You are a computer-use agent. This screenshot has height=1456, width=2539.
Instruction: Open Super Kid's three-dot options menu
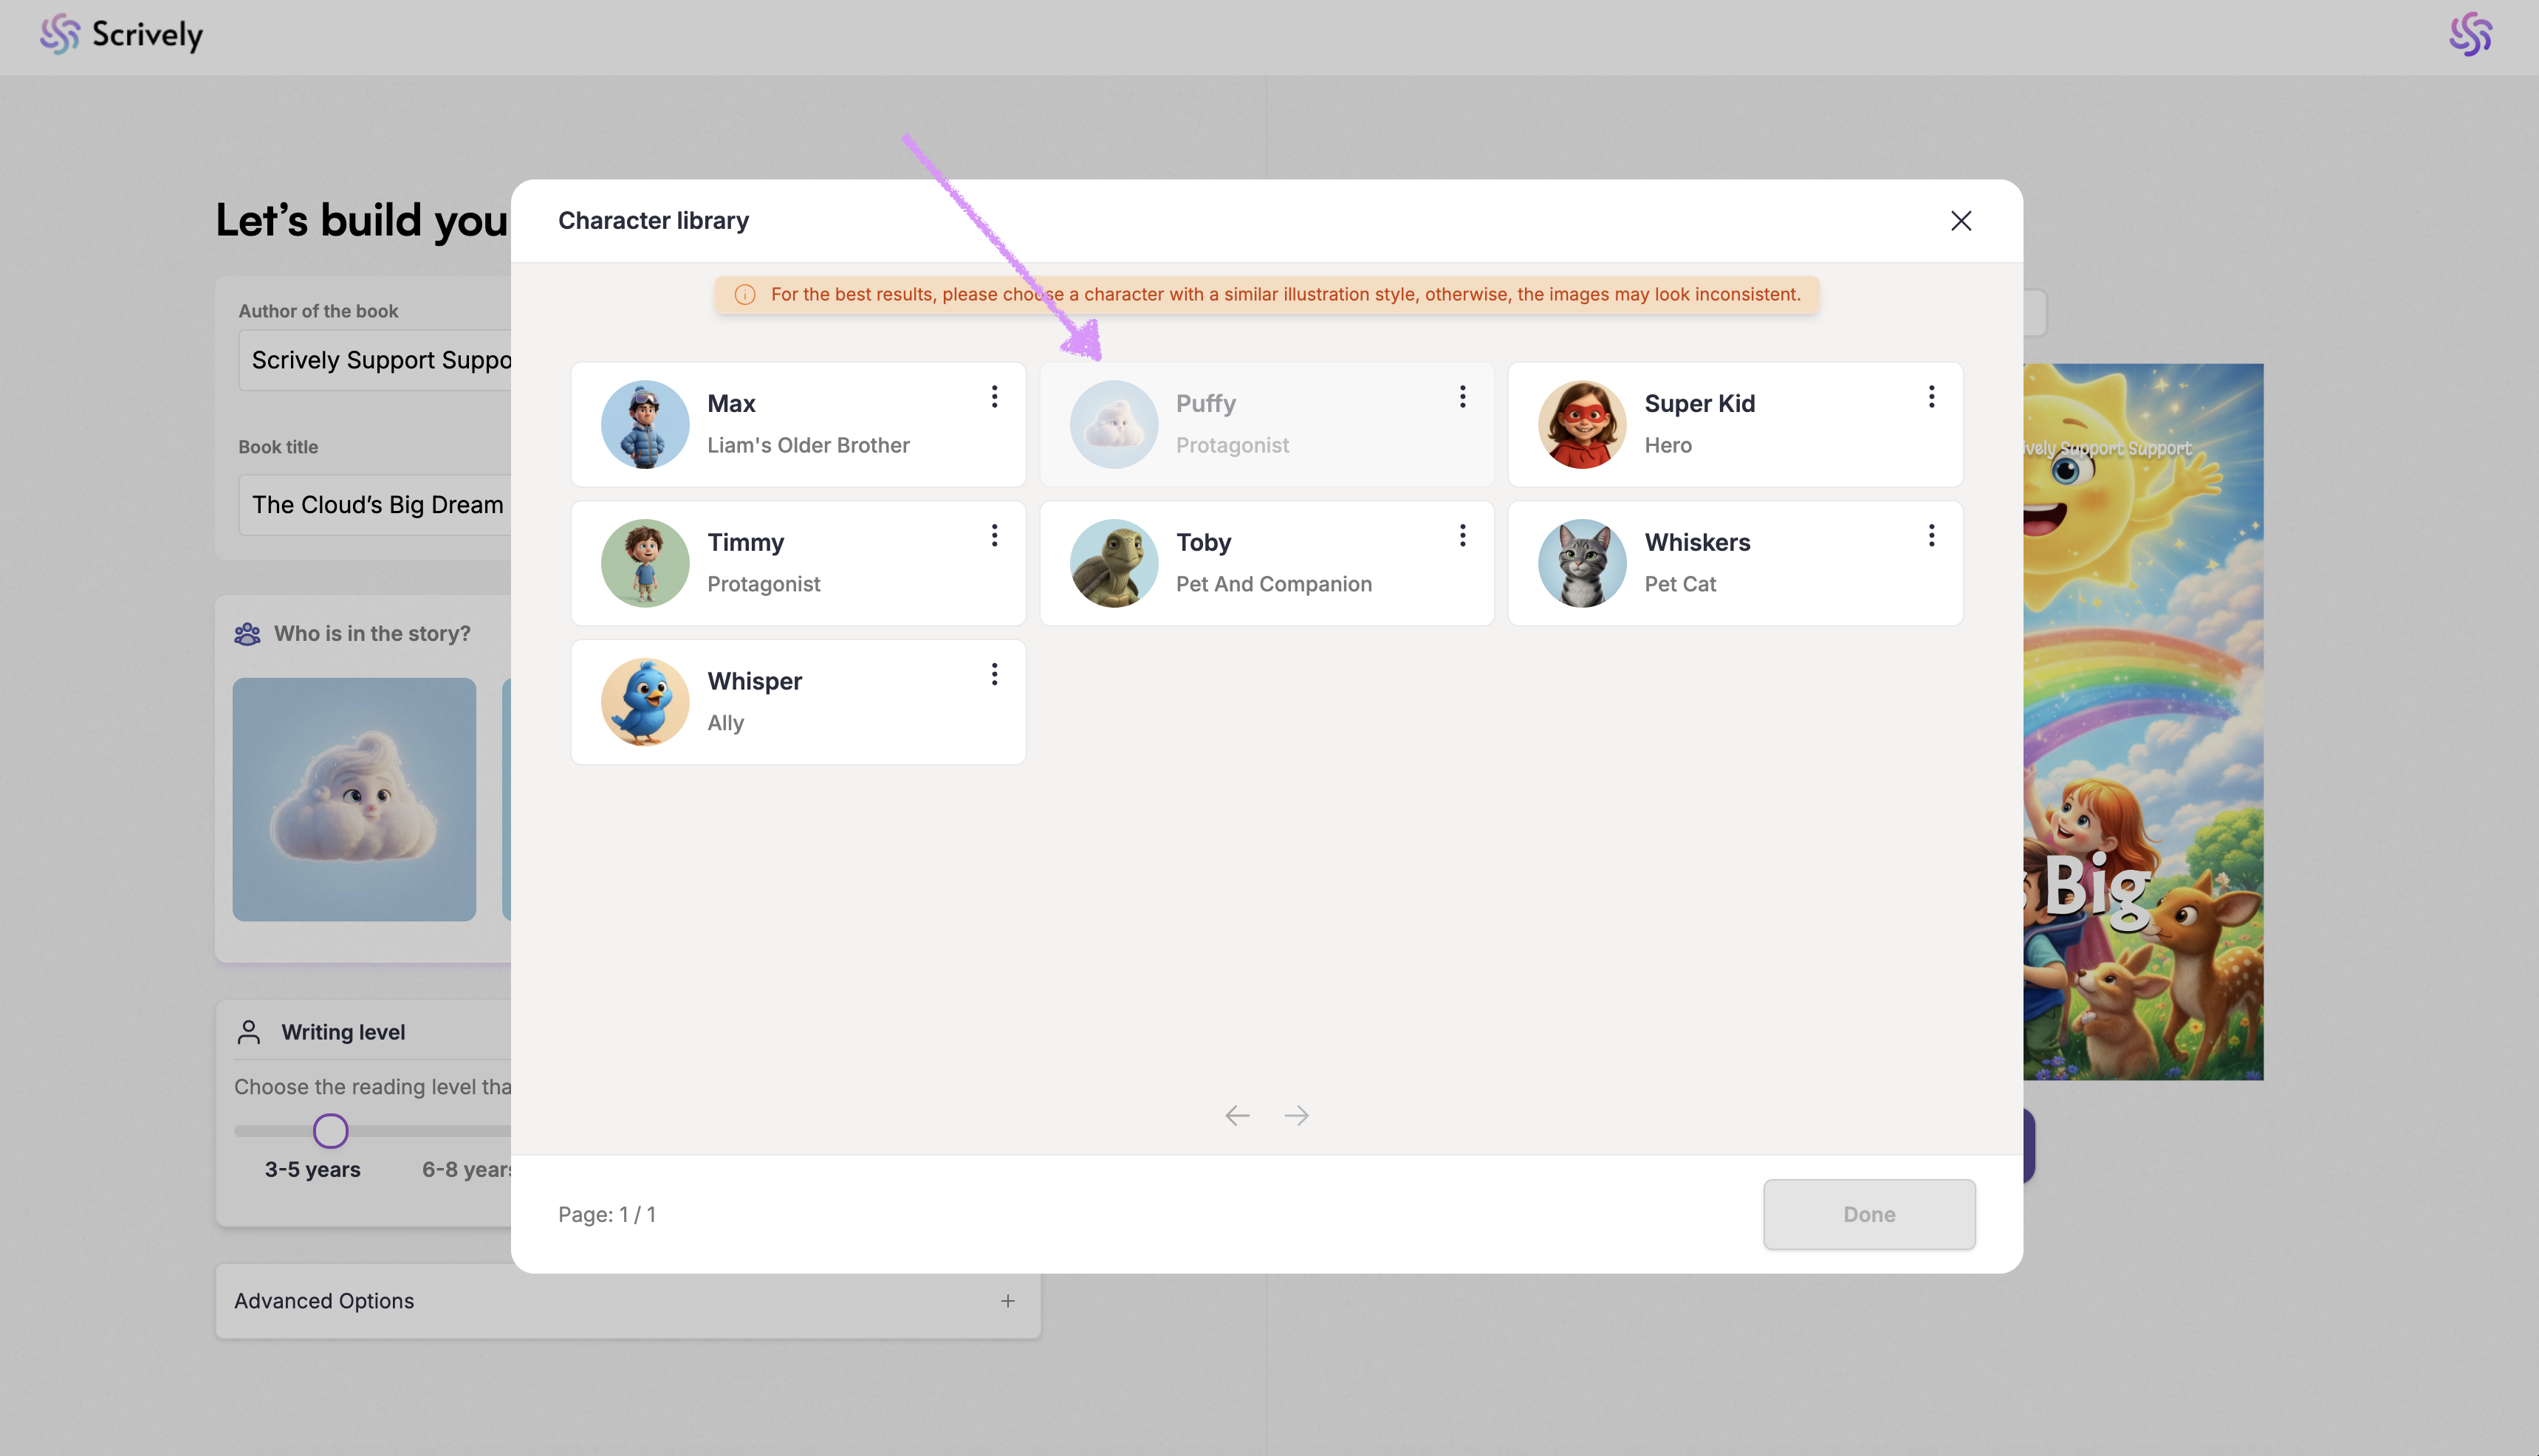coord(1931,397)
